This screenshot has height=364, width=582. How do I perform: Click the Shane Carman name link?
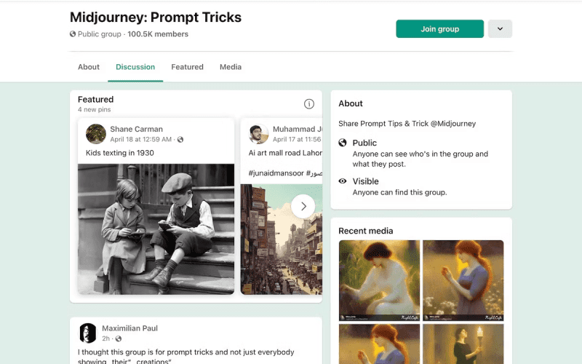pyautogui.click(x=136, y=129)
